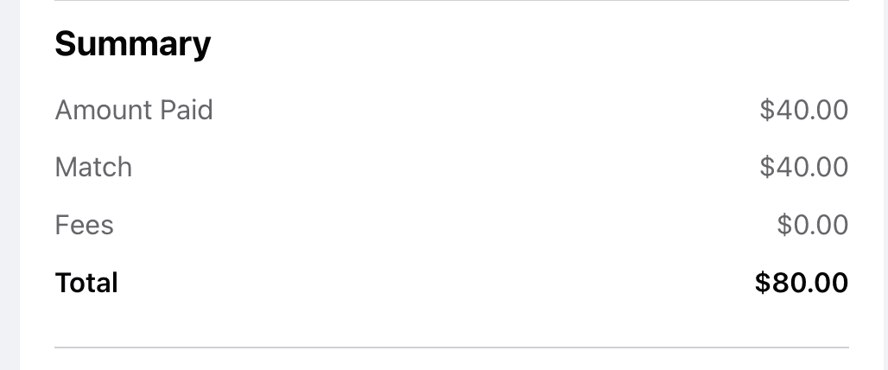Click the Match $40.00 value

(803, 167)
